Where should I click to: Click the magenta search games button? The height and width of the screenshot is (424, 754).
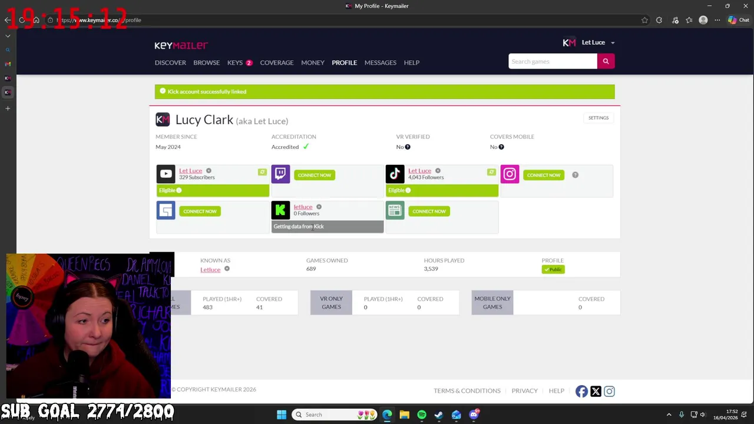606,61
